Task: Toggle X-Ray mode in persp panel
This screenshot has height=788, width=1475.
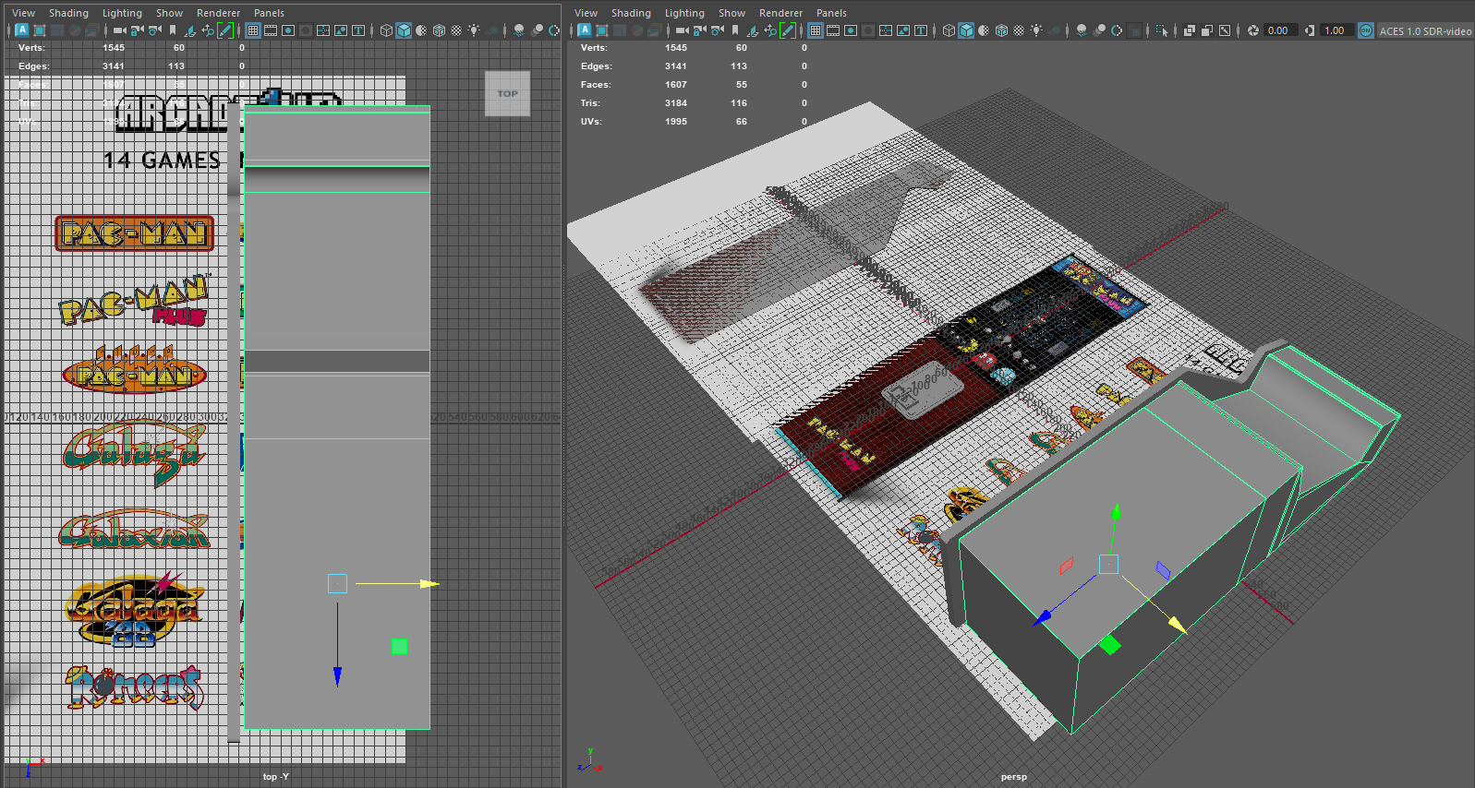Action: (1190, 30)
